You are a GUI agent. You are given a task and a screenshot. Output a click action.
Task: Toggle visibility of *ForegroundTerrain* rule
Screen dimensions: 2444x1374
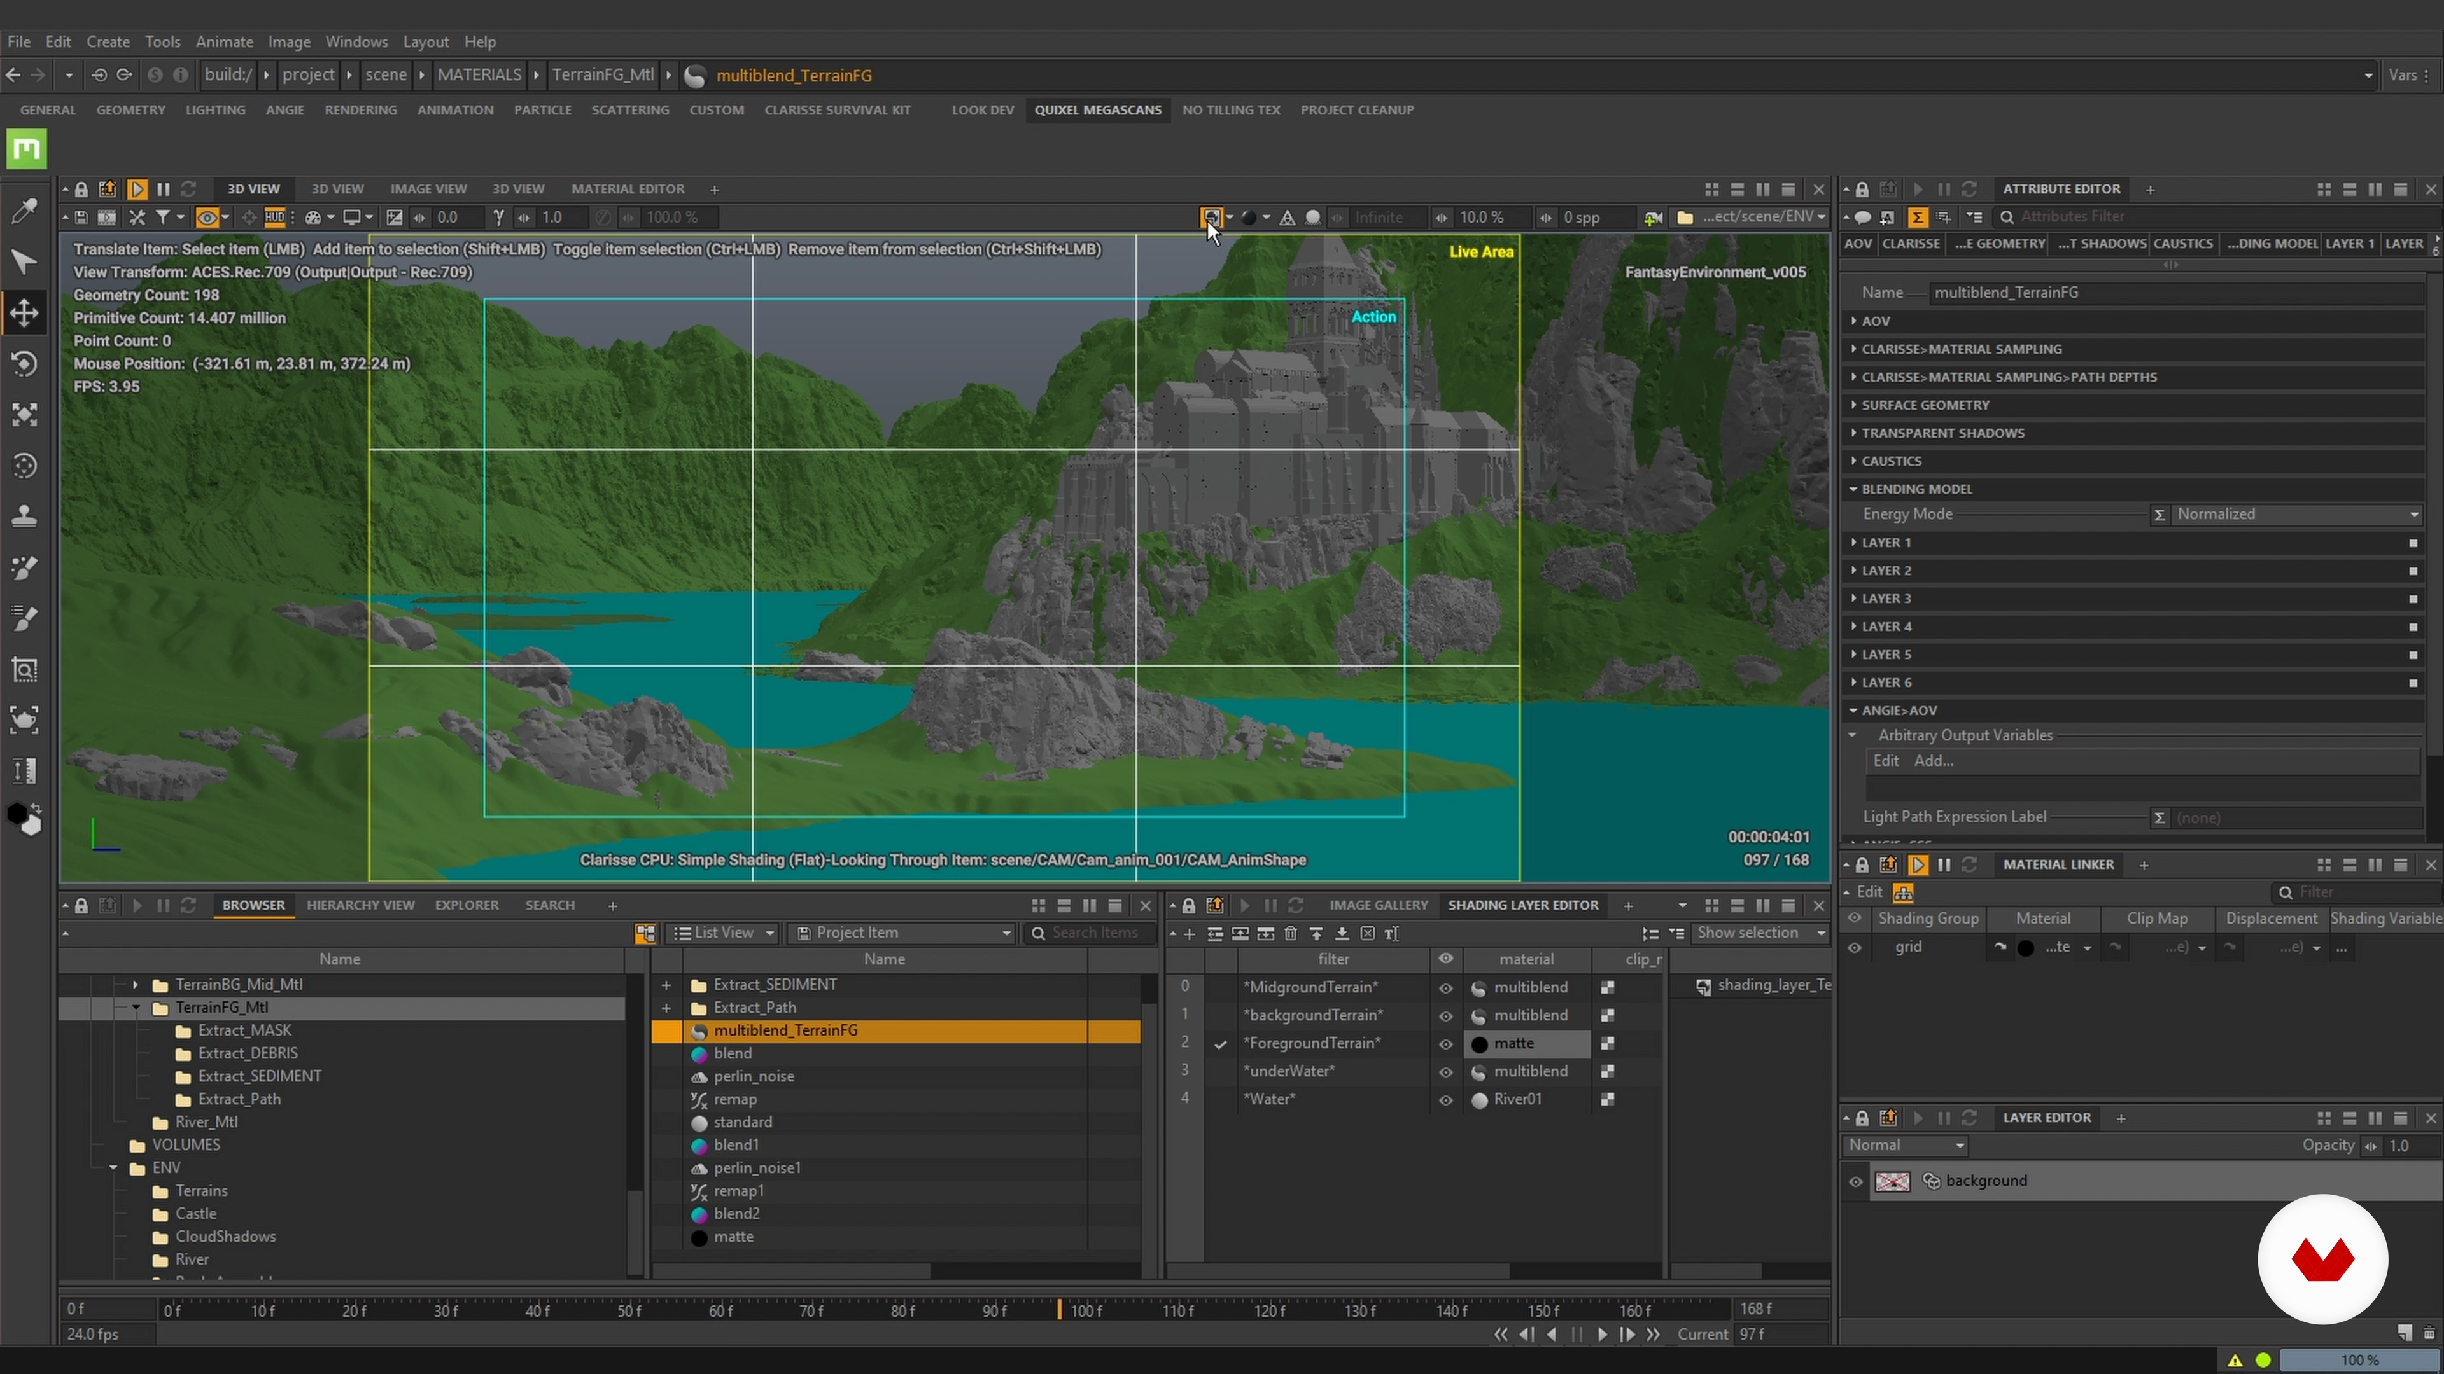click(x=1446, y=1043)
